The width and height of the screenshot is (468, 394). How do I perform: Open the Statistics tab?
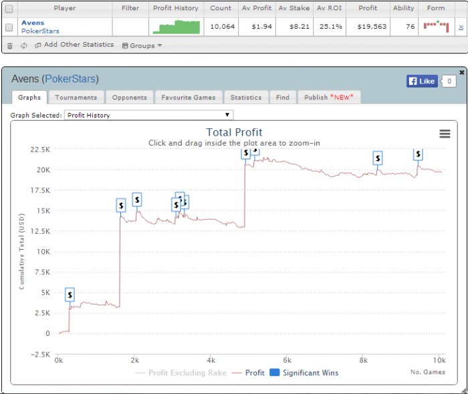click(246, 97)
